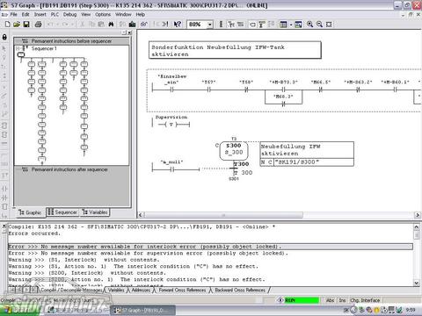Open Compile / Decompile Messages tab
Viewport: 422px width, 316px height.
click(71, 290)
